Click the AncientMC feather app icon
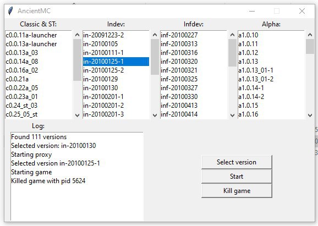The width and height of the screenshot is (318, 226). (x=10, y=11)
